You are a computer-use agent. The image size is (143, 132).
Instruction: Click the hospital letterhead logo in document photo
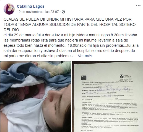[126, 77]
